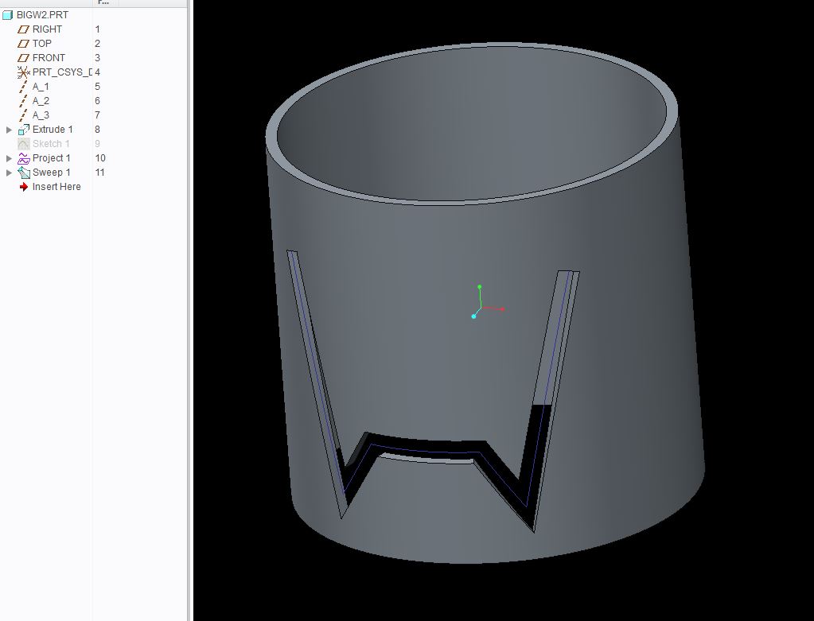Click the PRT_CSYS coordinate system icon
The width and height of the screenshot is (814, 621).
[x=23, y=72]
